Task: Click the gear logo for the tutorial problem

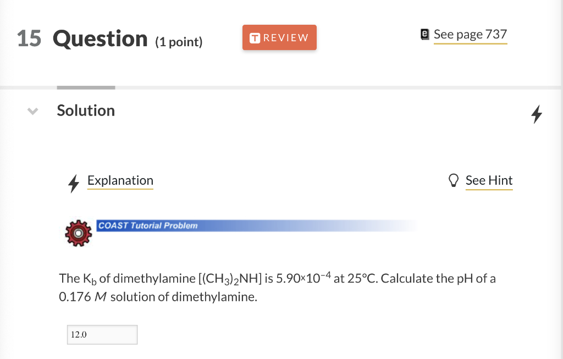Action: [x=78, y=232]
